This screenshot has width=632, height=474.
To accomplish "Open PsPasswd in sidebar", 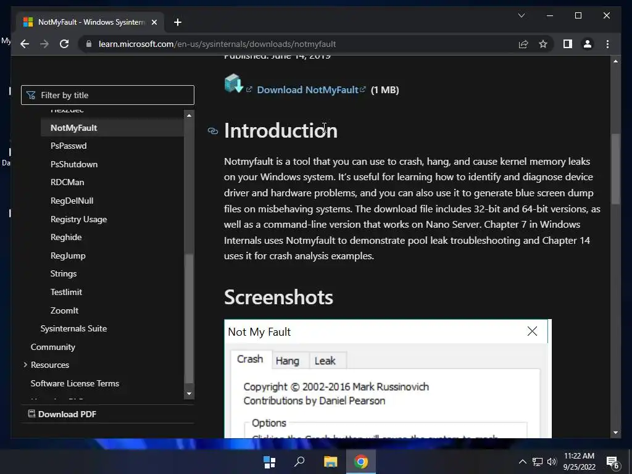I will click(x=69, y=146).
